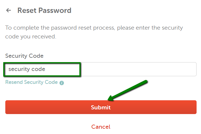Viewport: 201px width, 134px height.
Task: Click the Cancel link
Action: (101, 127)
